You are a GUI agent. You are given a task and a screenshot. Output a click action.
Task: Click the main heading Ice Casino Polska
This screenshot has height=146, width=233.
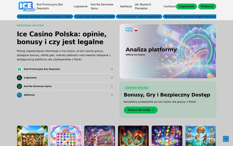click(62, 38)
